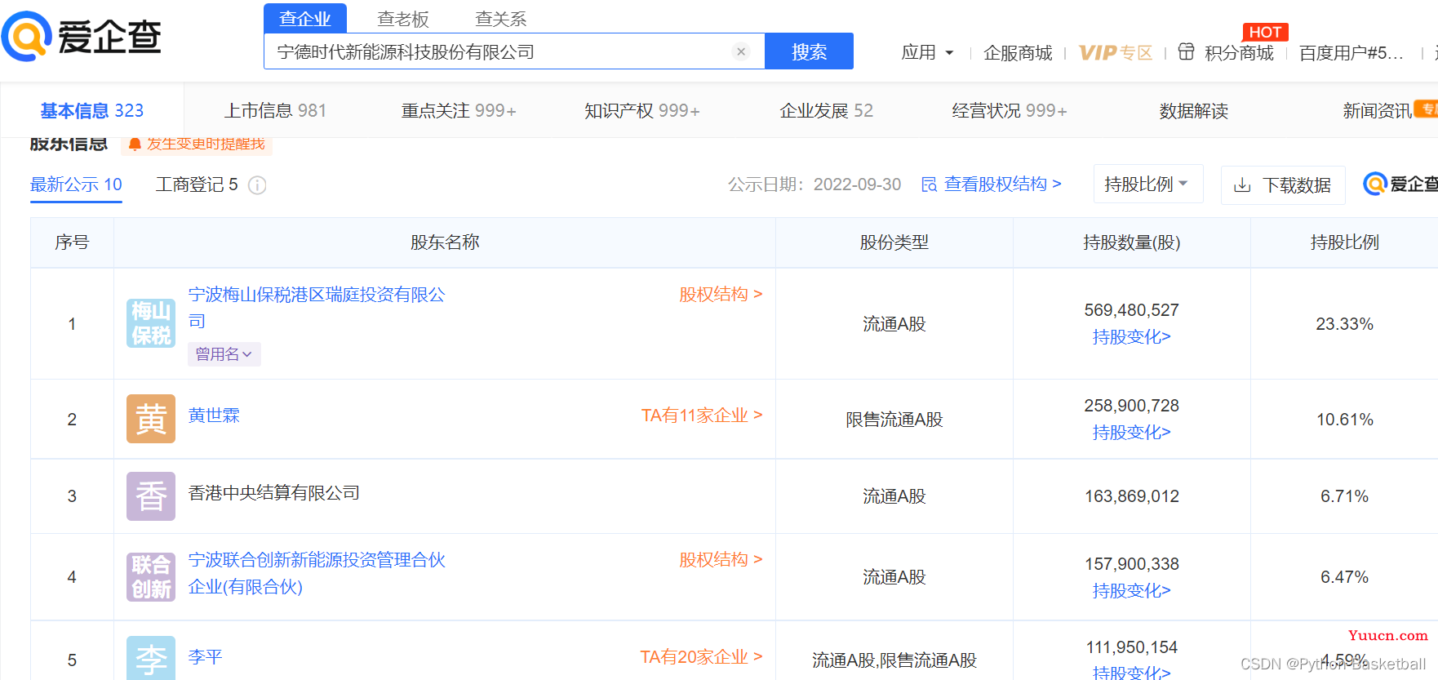This screenshot has height=680, width=1438.
Task: Click the 爱企查 logo
Action: 82,37
